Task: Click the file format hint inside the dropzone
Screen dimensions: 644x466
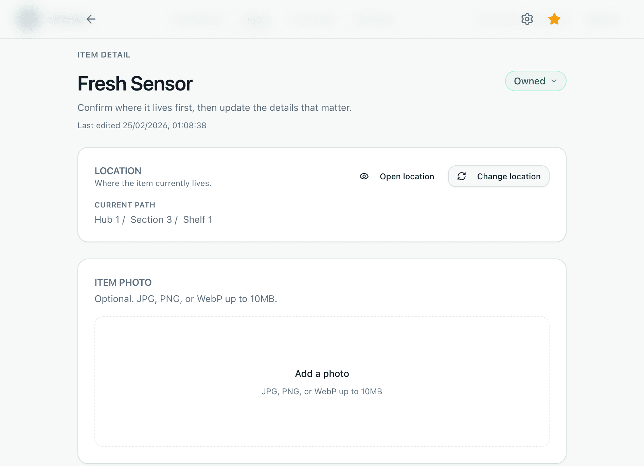Action: click(322, 392)
